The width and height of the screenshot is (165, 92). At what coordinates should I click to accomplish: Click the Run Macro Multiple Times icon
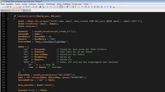(95, 7)
